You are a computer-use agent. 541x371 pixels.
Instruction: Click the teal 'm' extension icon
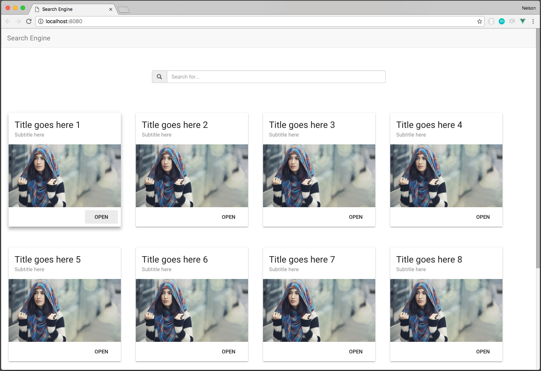tap(501, 21)
